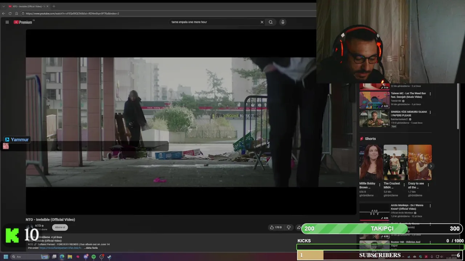Play SINIRDA VİZE MEMURU OLMAK thumbnail
The width and height of the screenshot is (465, 261).
tap(374, 119)
